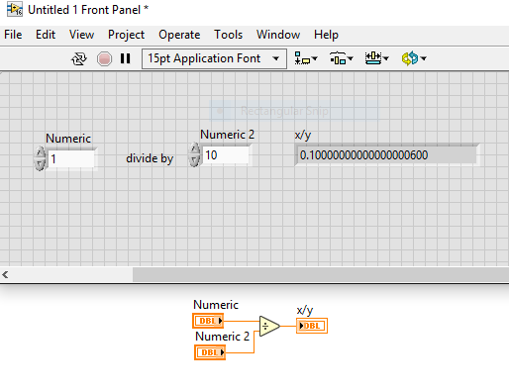
Task: Click the horizontal scrollbar thumb
Action: (x=321, y=275)
